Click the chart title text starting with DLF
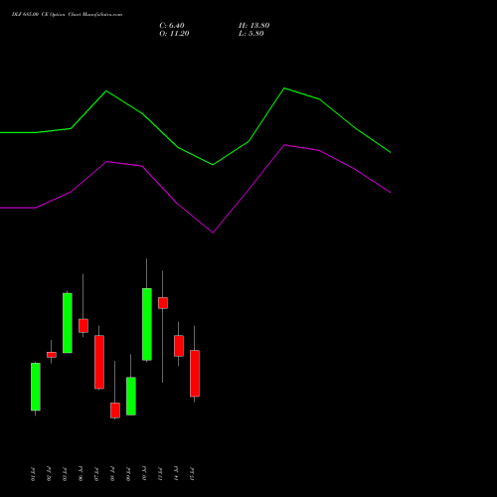Viewport: 497px width, 497px height. (x=67, y=15)
